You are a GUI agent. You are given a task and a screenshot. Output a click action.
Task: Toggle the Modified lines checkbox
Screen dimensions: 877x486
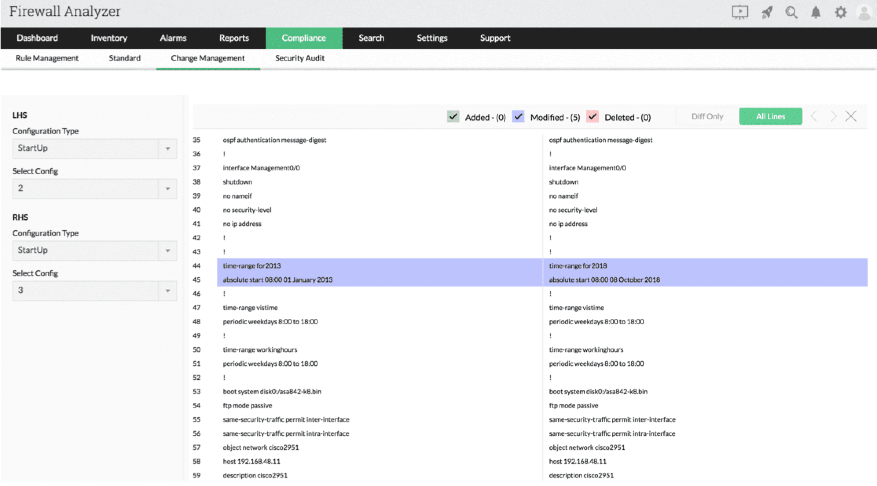point(518,117)
